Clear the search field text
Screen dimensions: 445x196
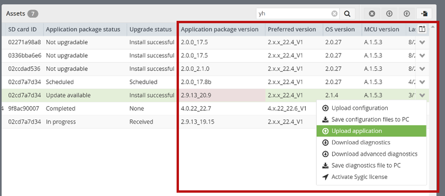click(x=335, y=14)
